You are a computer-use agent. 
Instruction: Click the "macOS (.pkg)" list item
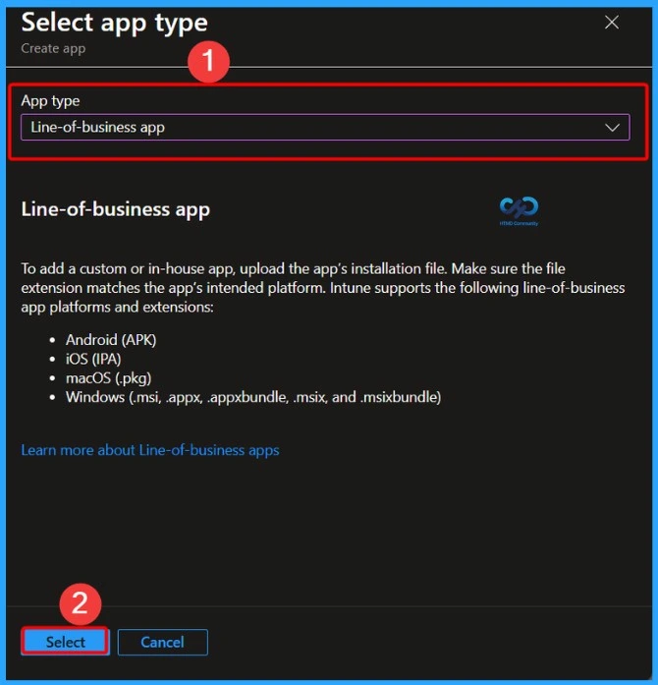[109, 378]
